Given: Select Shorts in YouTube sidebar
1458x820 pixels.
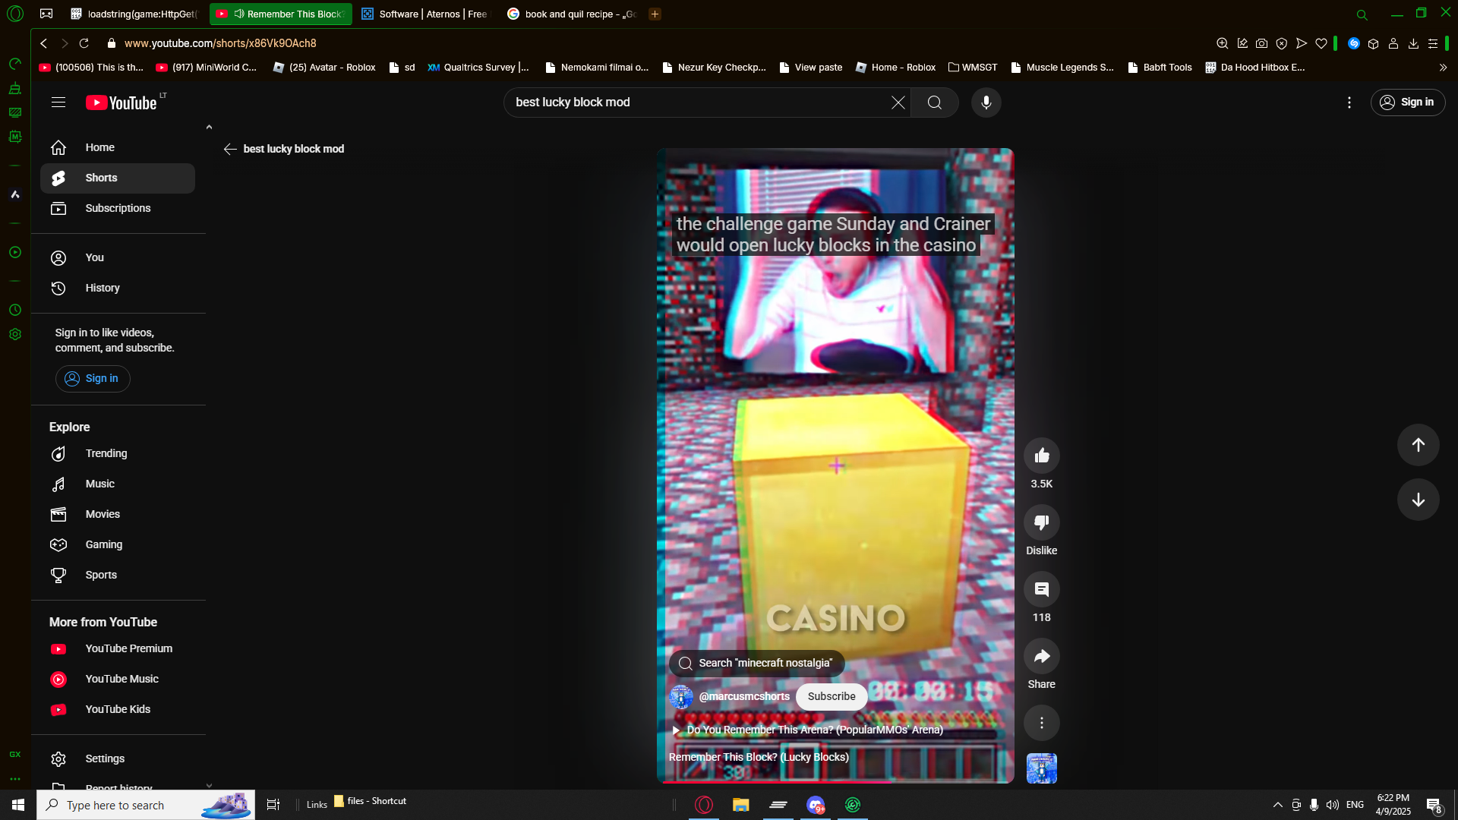Looking at the screenshot, I should (118, 178).
